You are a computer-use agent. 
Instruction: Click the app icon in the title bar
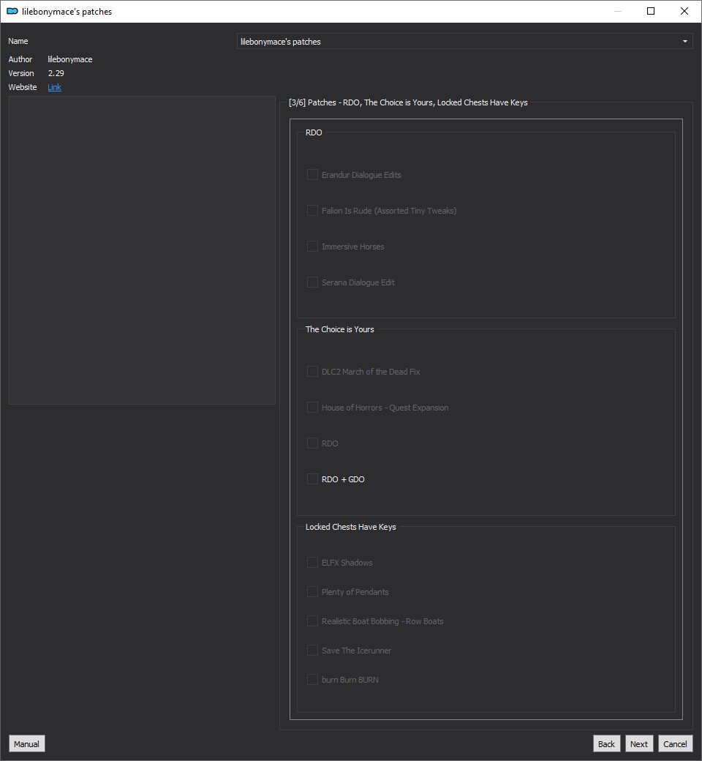12,12
